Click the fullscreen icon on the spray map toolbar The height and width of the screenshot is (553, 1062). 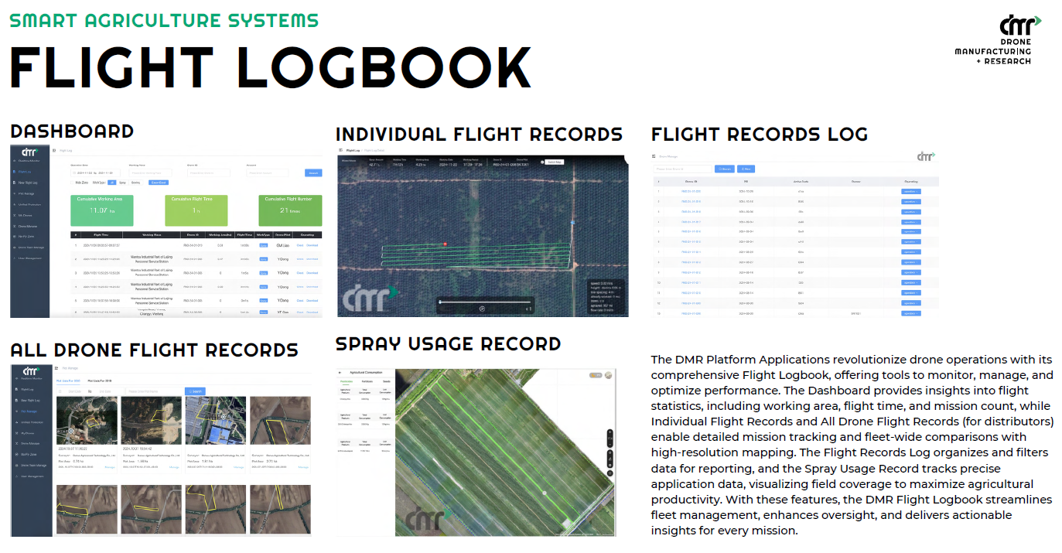click(x=610, y=473)
